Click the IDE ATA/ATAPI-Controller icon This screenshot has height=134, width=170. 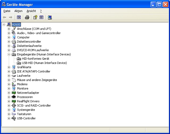[x=14, y=71]
